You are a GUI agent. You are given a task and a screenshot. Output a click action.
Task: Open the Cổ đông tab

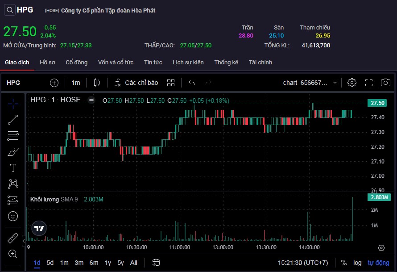(77, 63)
